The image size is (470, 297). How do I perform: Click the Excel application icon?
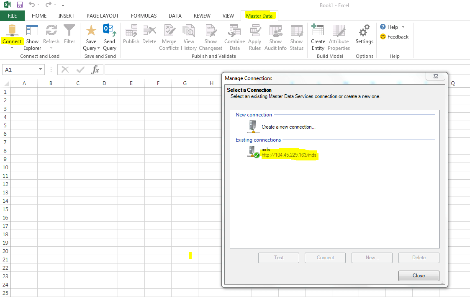[x=8, y=5]
